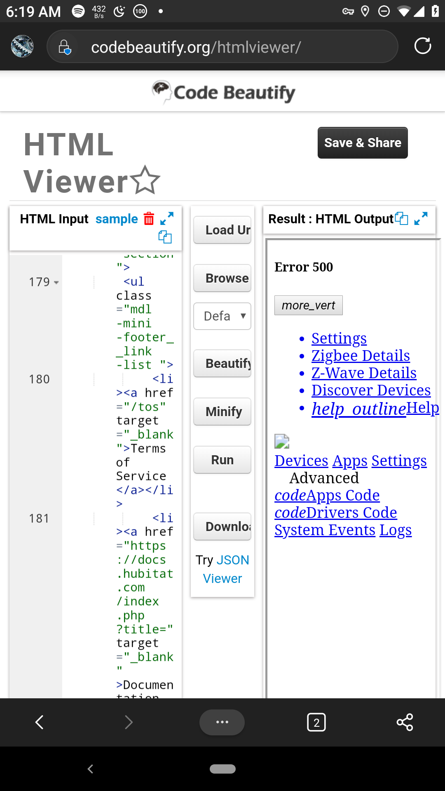Tap the site security lock icon
The width and height of the screenshot is (445, 791).
(x=65, y=47)
